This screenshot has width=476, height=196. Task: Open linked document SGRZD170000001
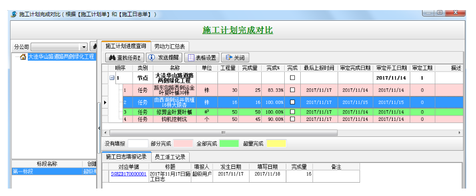tap(129, 174)
